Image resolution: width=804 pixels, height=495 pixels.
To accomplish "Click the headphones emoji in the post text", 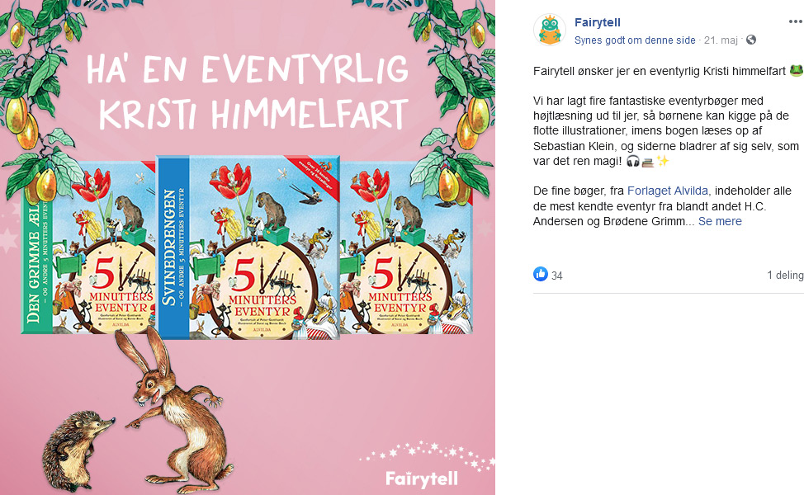I will 633,162.
